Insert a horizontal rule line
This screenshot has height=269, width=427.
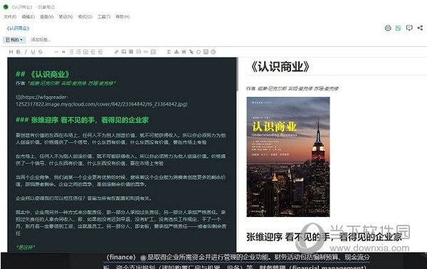[56, 52]
